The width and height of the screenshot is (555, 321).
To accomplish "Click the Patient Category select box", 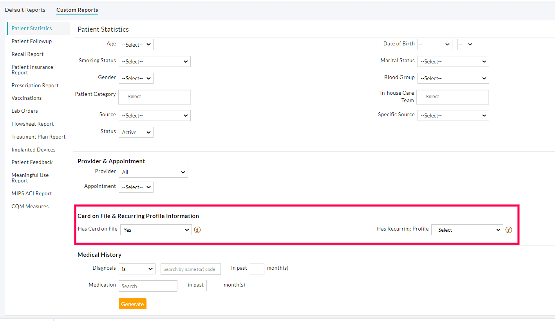I will [x=154, y=97].
